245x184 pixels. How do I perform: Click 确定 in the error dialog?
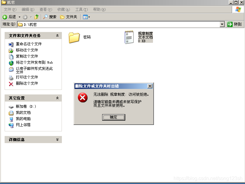coord(114,117)
